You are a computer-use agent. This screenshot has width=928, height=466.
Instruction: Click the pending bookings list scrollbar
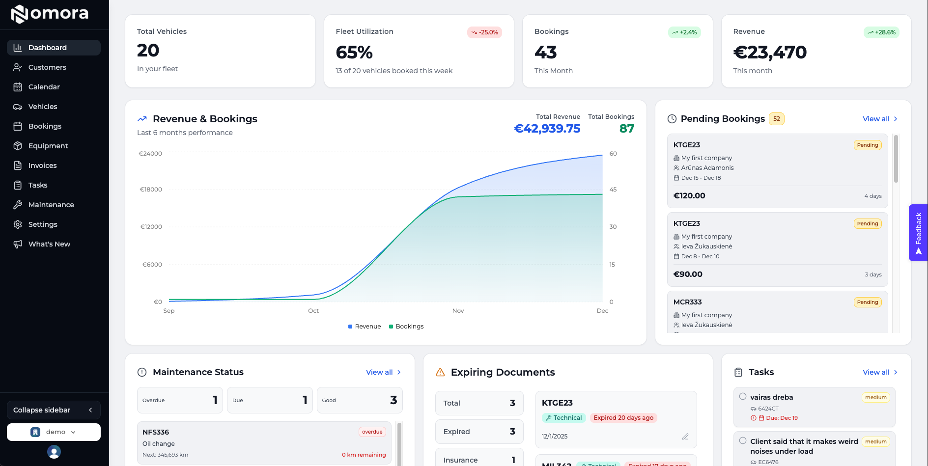(x=896, y=159)
